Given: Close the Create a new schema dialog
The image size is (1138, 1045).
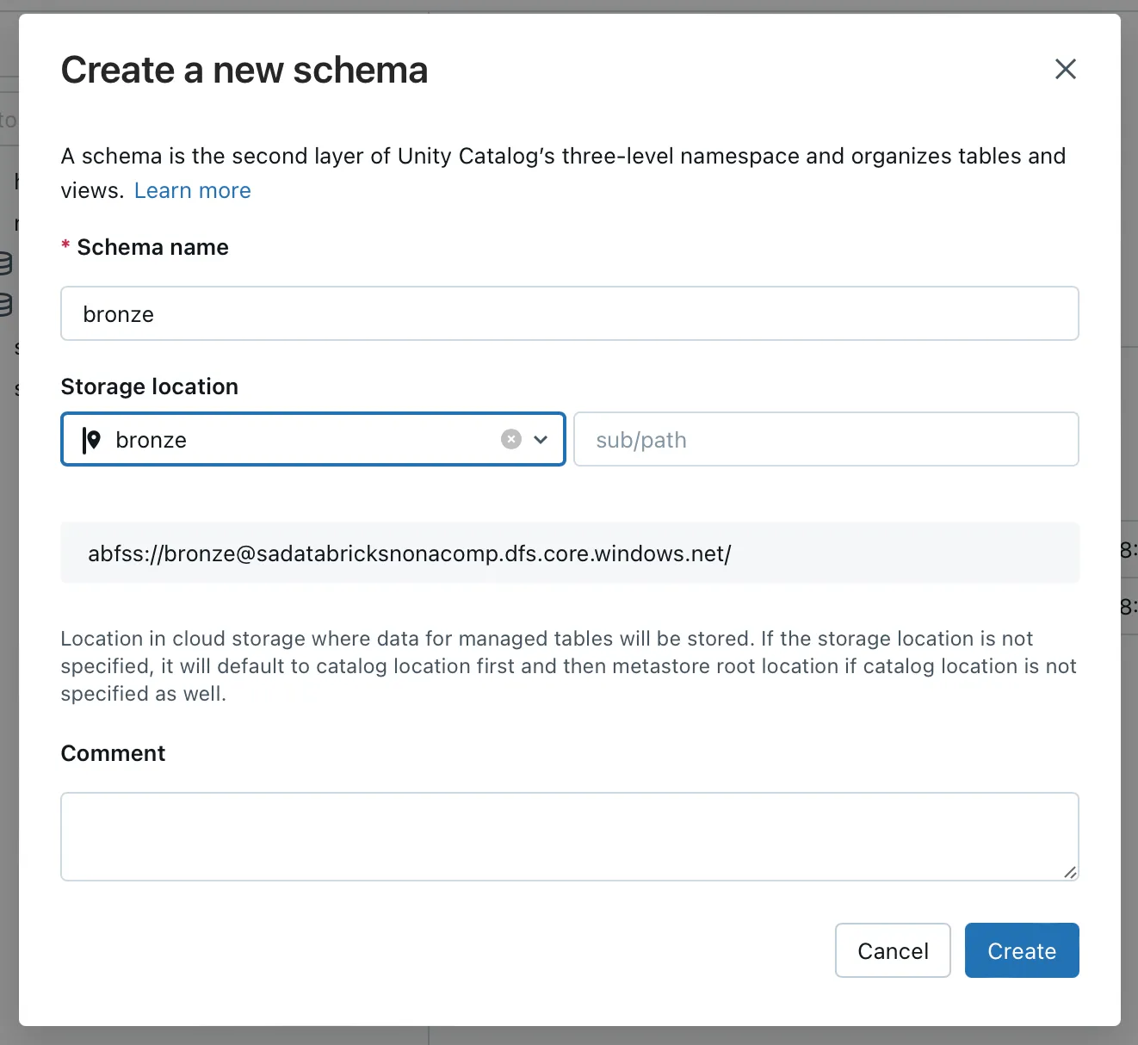Looking at the screenshot, I should click(x=1066, y=70).
